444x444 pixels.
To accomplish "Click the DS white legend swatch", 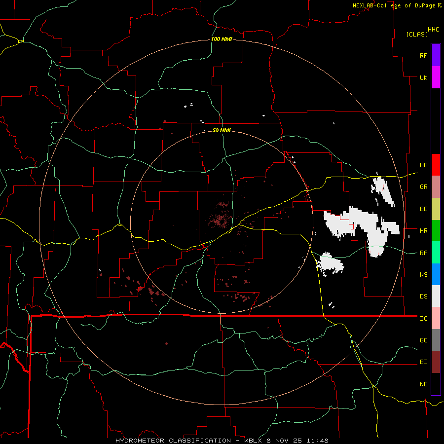I will [436, 296].
